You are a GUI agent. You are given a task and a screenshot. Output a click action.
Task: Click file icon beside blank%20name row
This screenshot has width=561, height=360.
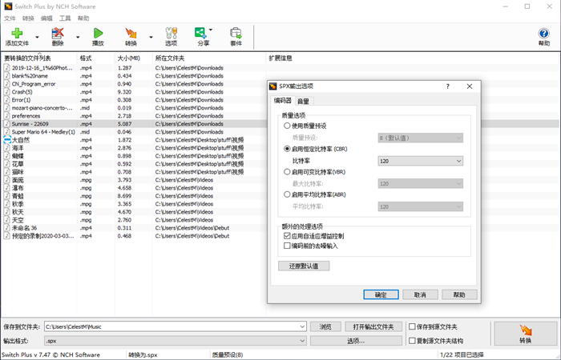point(6,76)
